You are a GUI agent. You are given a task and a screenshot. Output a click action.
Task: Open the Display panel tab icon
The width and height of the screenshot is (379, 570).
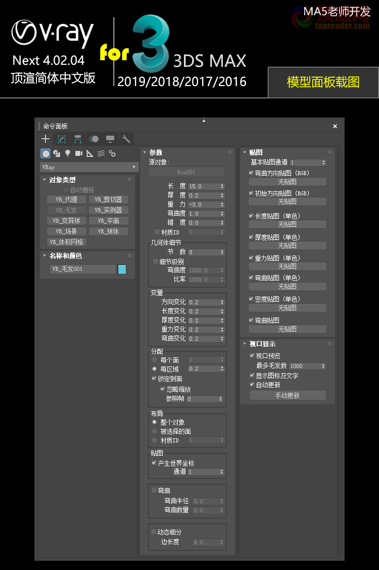click(x=110, y=139)
